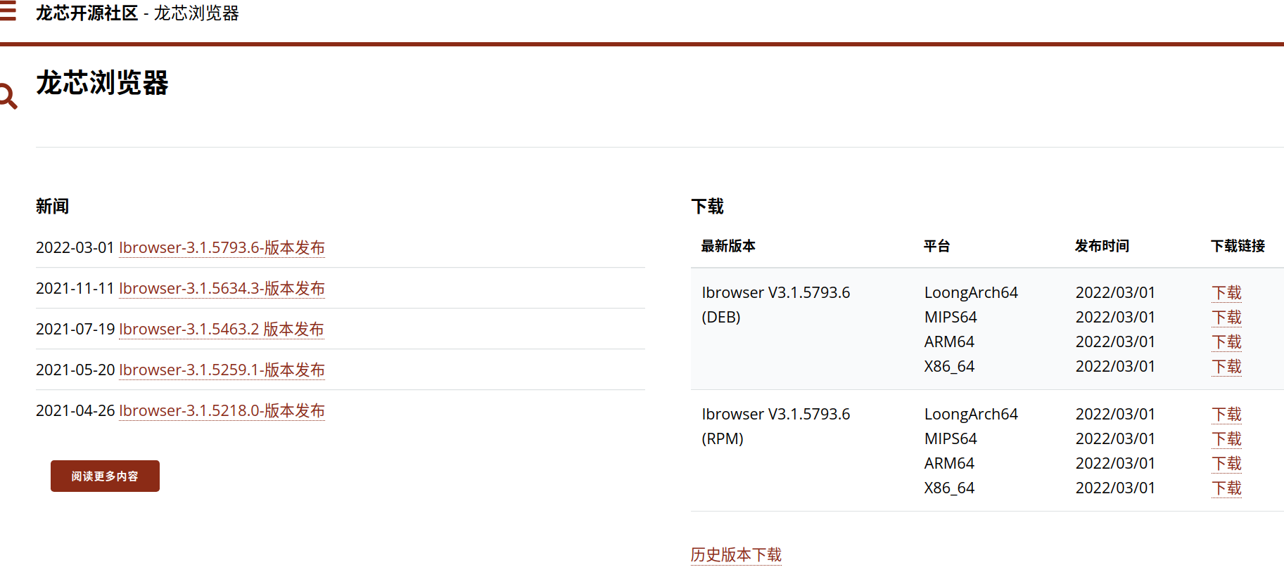Click the search magnifier icon
This screenshot has width=1284, height=579.
point(8,96)
